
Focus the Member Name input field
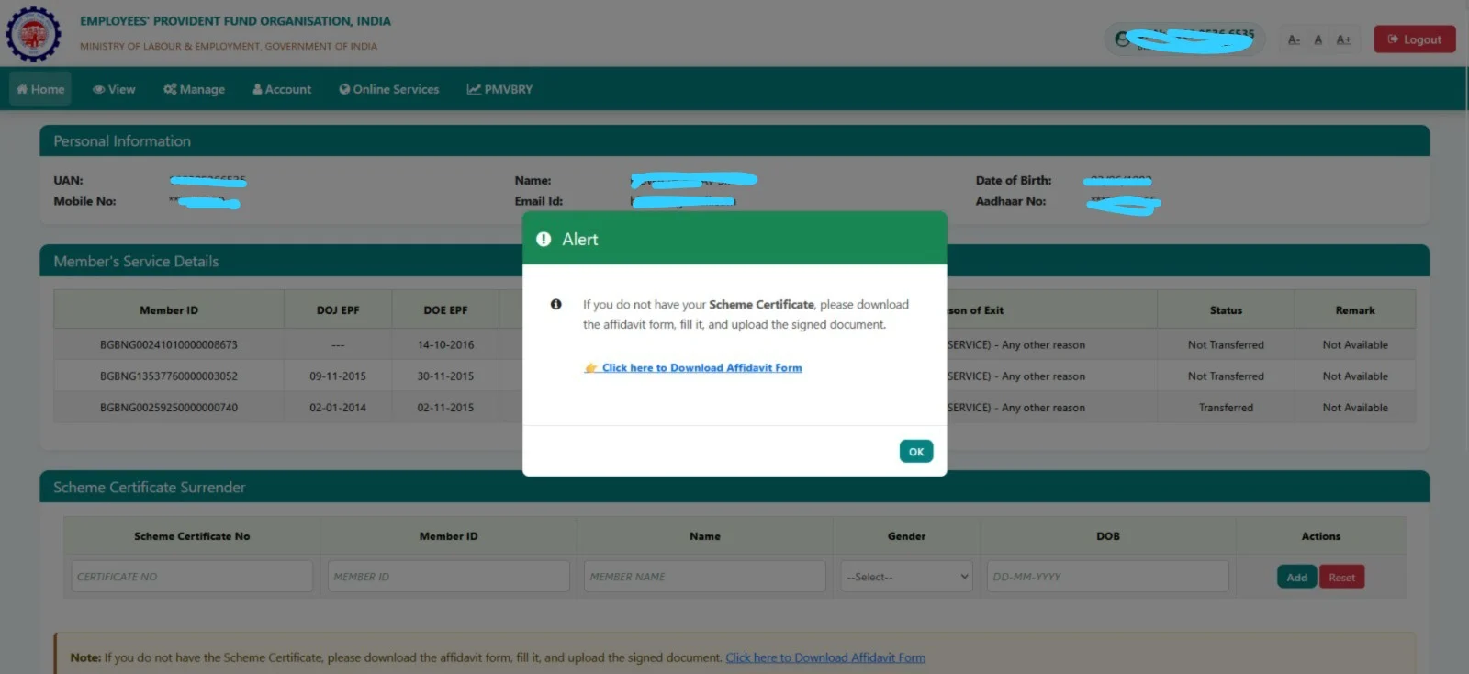pos(704,577)
